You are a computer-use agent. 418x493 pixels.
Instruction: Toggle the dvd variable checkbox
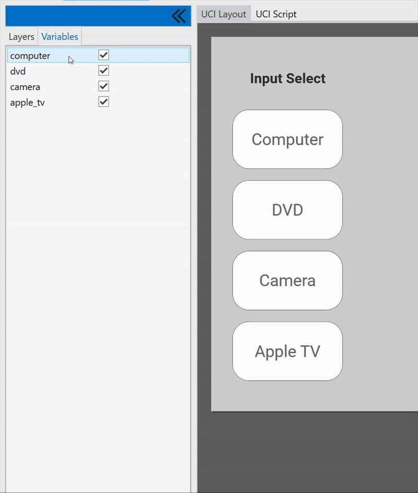tap(103, 71)
